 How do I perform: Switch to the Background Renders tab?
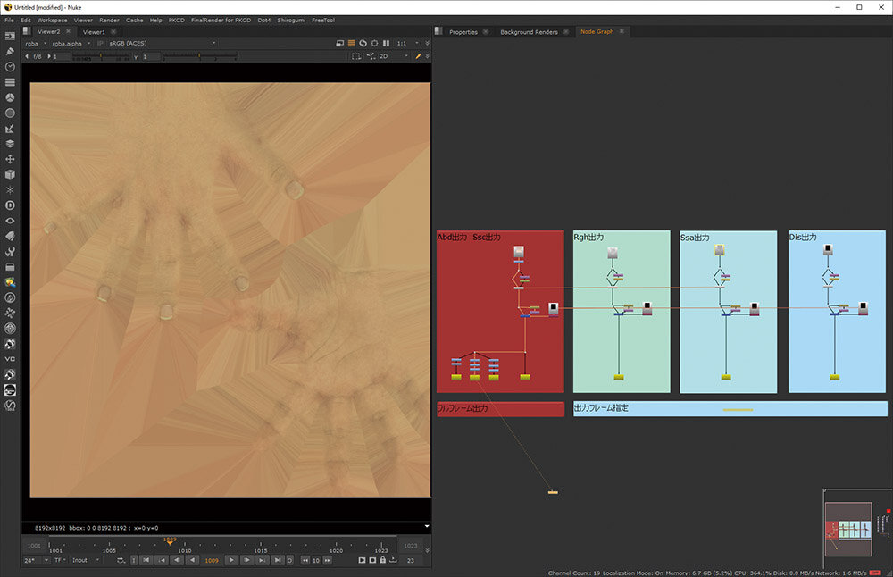tap(529, 32)
